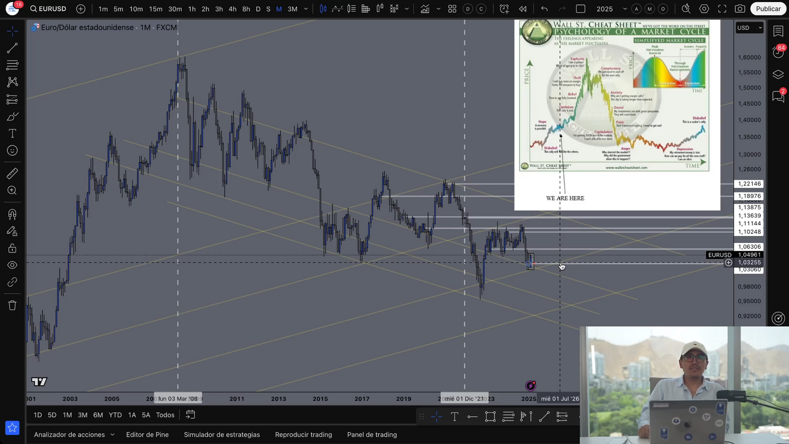Screen dimensions: 789x444
Task: Expand the time interval dropdown arrow after 3M
Action: click(x=306, y=9)
